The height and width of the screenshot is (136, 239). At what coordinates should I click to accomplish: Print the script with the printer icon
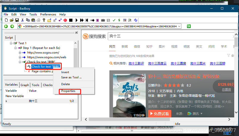coord(39,20)
